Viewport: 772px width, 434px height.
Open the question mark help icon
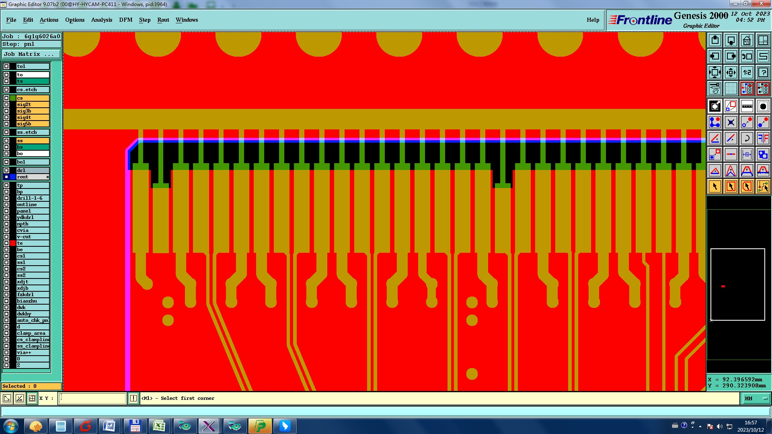(763, 72)
